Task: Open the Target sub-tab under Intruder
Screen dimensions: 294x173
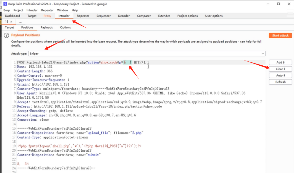Action: click(x=9, y=27)
